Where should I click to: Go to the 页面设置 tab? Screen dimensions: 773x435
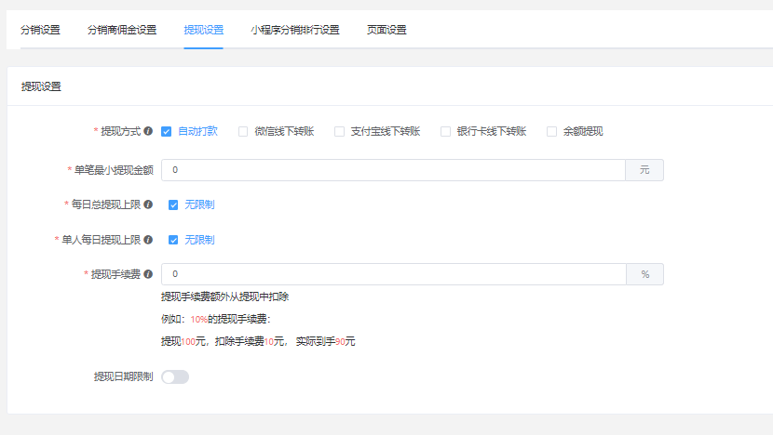(386, 30)
